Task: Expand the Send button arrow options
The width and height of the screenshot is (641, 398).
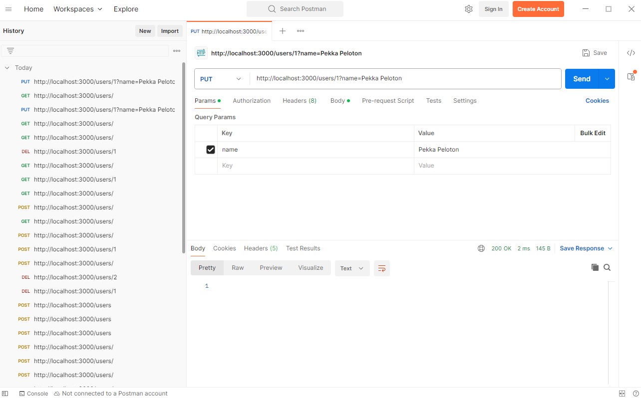Action: [607, 79]
